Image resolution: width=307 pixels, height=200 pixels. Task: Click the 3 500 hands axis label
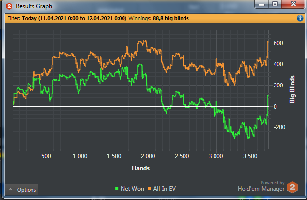pyautogui.click(x=250, y=156)
